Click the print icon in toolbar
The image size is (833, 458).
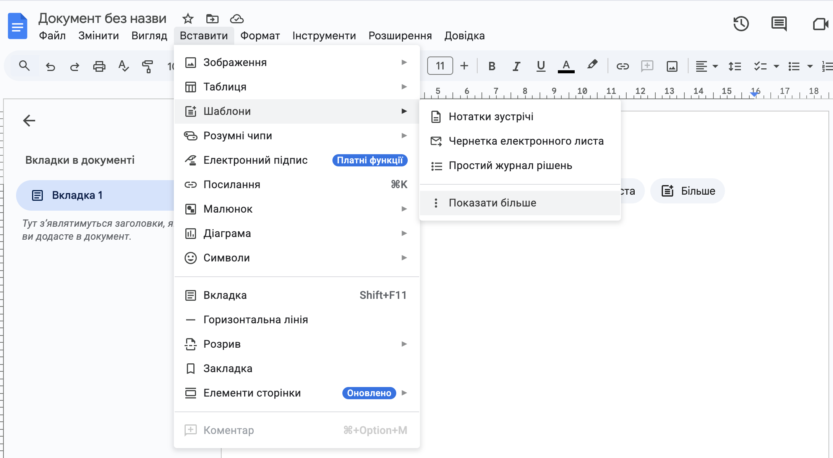[x=99, y=66]
